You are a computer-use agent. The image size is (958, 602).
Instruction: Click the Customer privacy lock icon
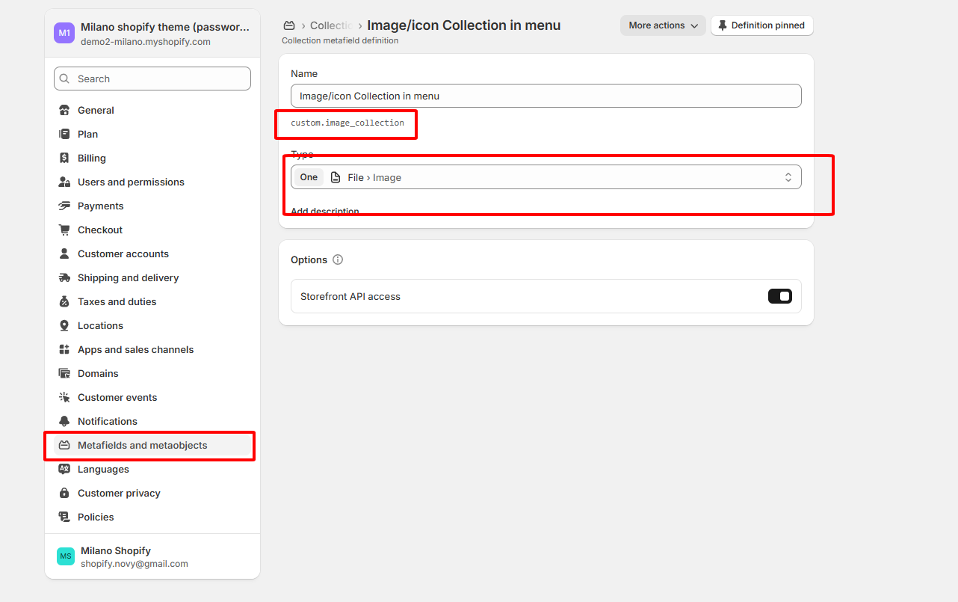[x=64, y=493]
